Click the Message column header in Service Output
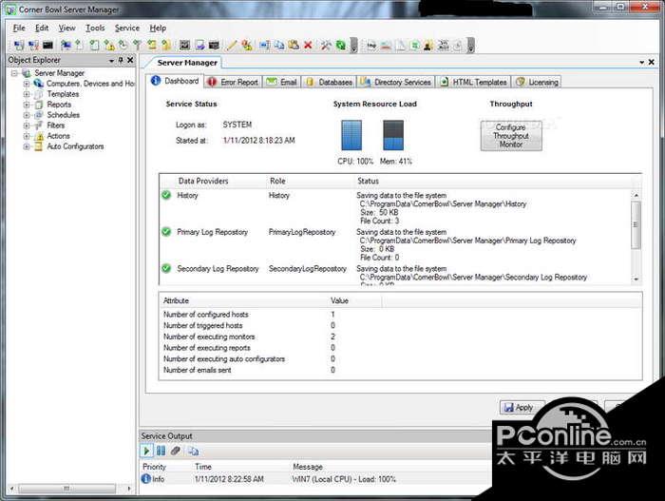The height and width of the screenshot is (501, 665). coord(308,467)
